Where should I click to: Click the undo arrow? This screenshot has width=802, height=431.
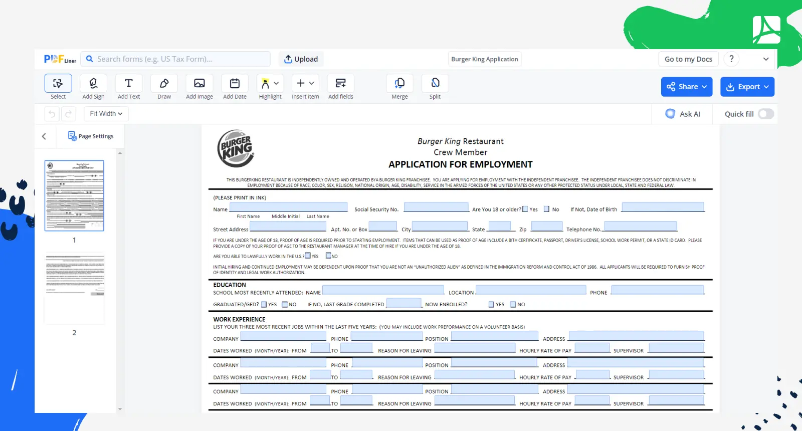(52, 114)
